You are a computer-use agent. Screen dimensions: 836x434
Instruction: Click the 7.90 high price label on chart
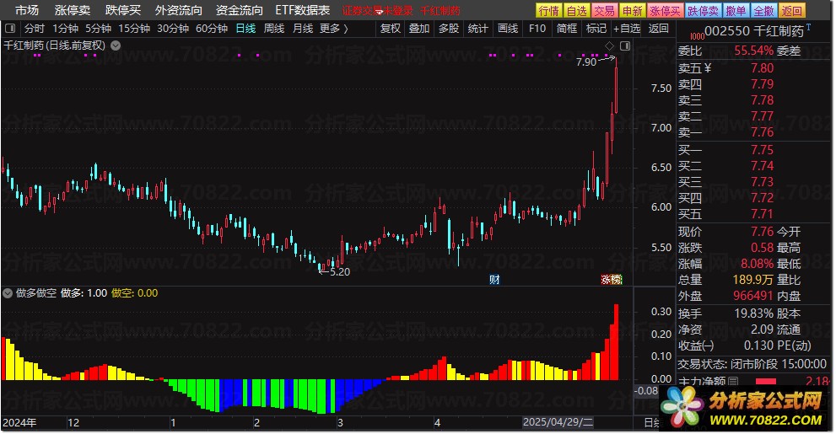(586, 62)
